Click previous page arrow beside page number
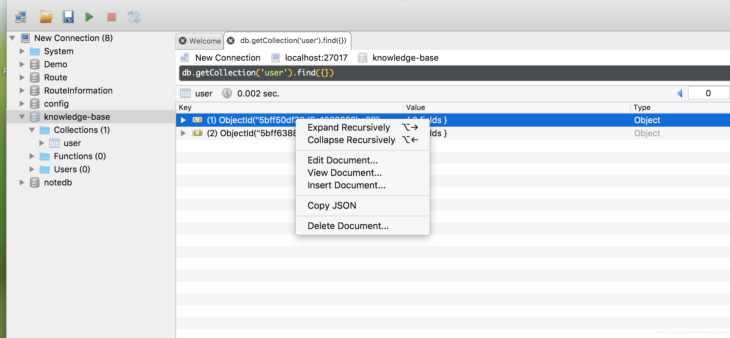The image size is (730, 338). [x=680, y=93]
